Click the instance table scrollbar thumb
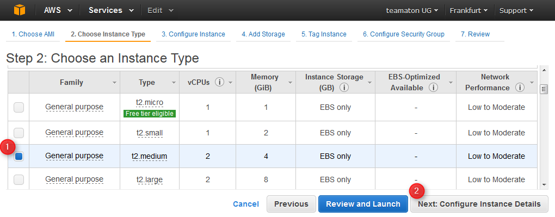Screen dimensions: 555x217 (544, 89)
